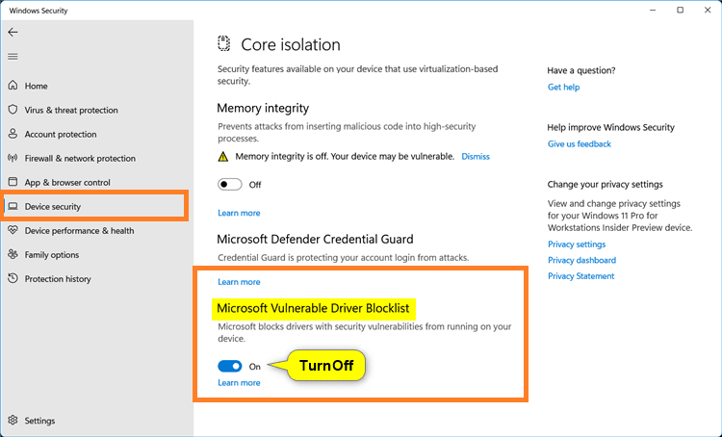Screen dimensions: 722x437
Task: Click the Firewall & network protection icon
Action: (x=13, y=158)
